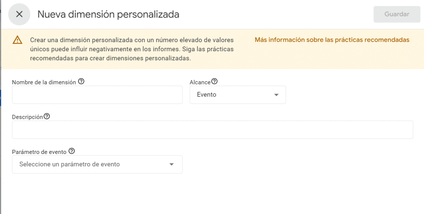Click help icon beside Parámetro de evento
This screenshot has height=214, width=424.
point(71,151)
